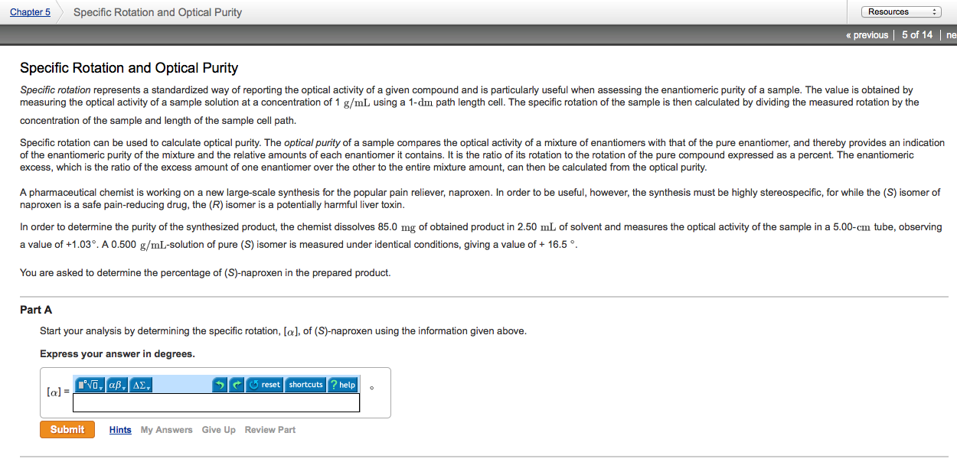Click the Specific Rotation and Optical Purity breadcrumb
This screenshot has height=462, width=957.
click(158, 12)
